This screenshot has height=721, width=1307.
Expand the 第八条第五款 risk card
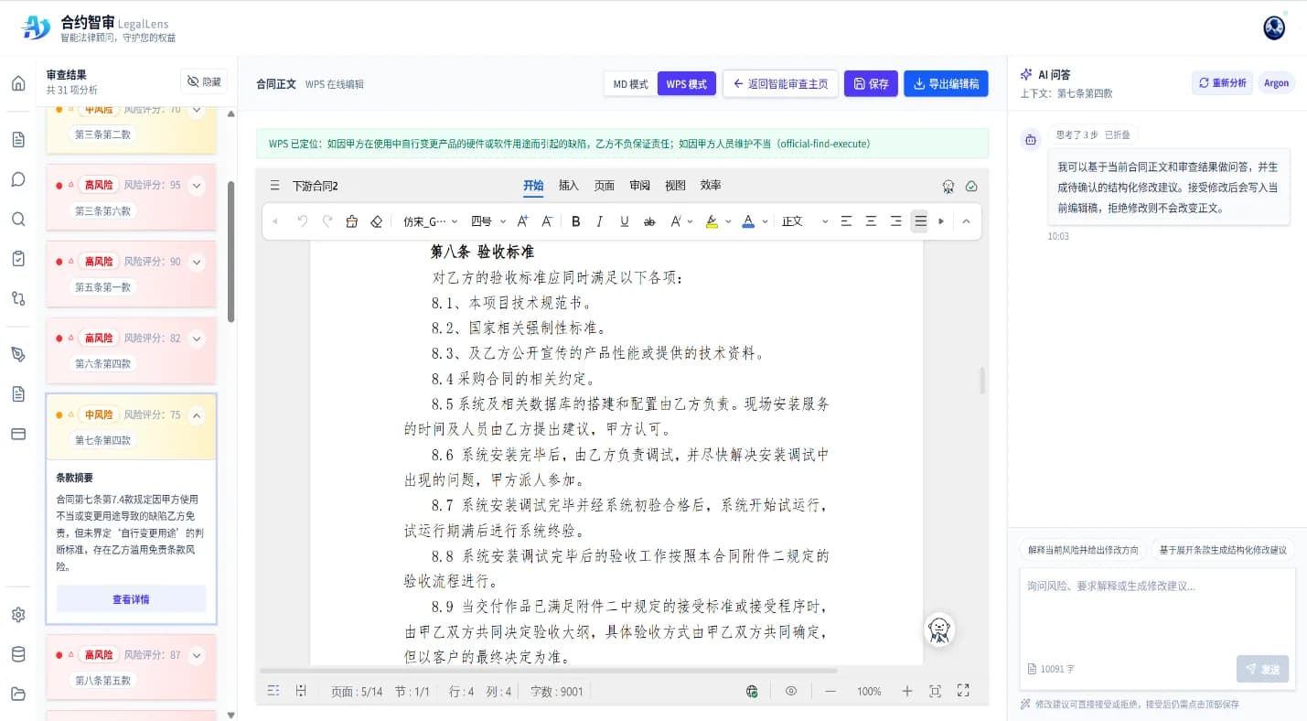point(197,655)
